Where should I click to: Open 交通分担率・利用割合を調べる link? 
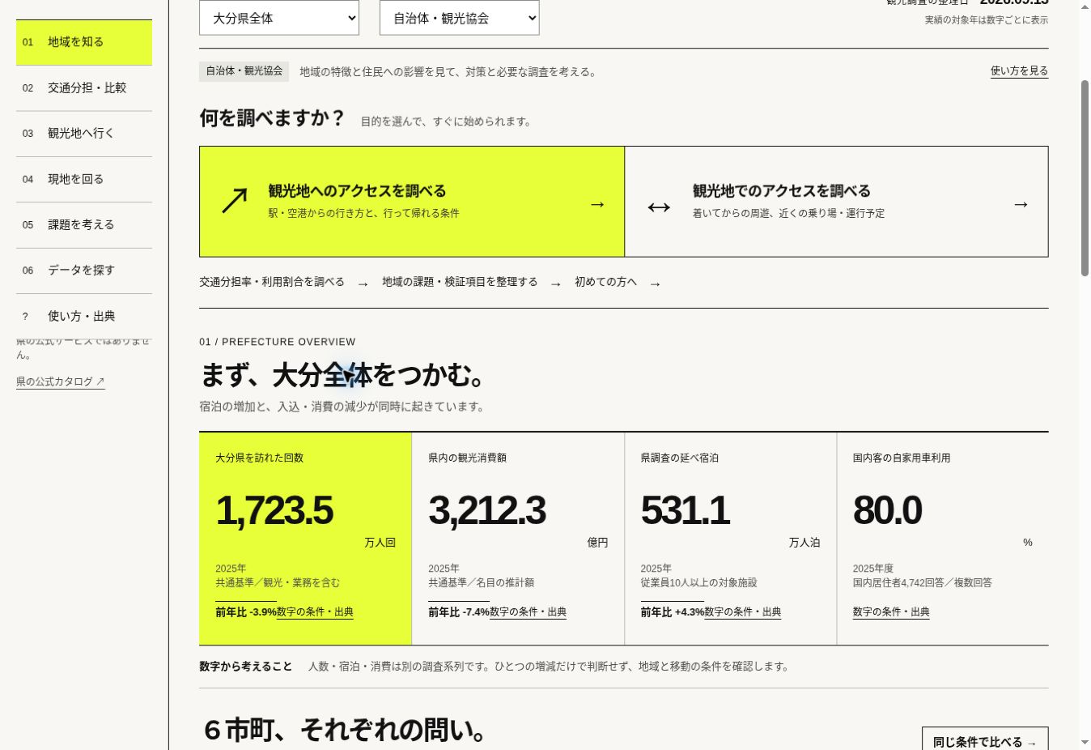point(272,282)
